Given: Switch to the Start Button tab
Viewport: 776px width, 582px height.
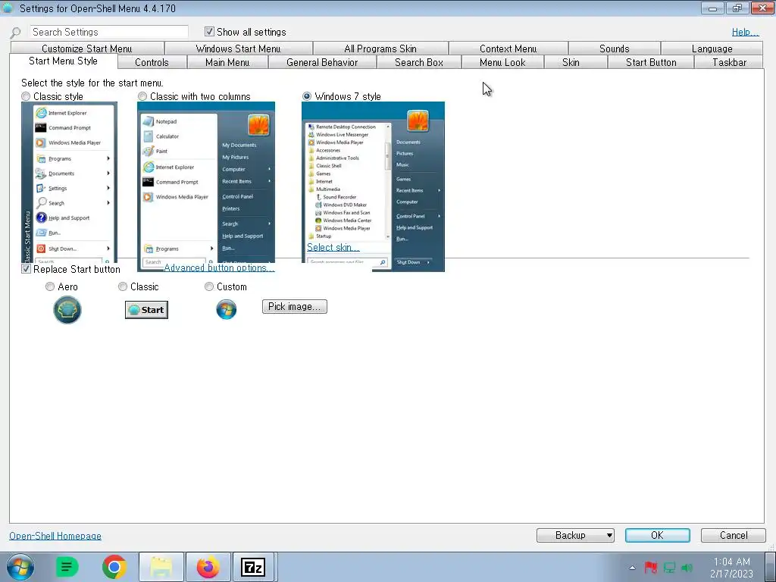Looking at the screenshot, I should click(651, 62).
